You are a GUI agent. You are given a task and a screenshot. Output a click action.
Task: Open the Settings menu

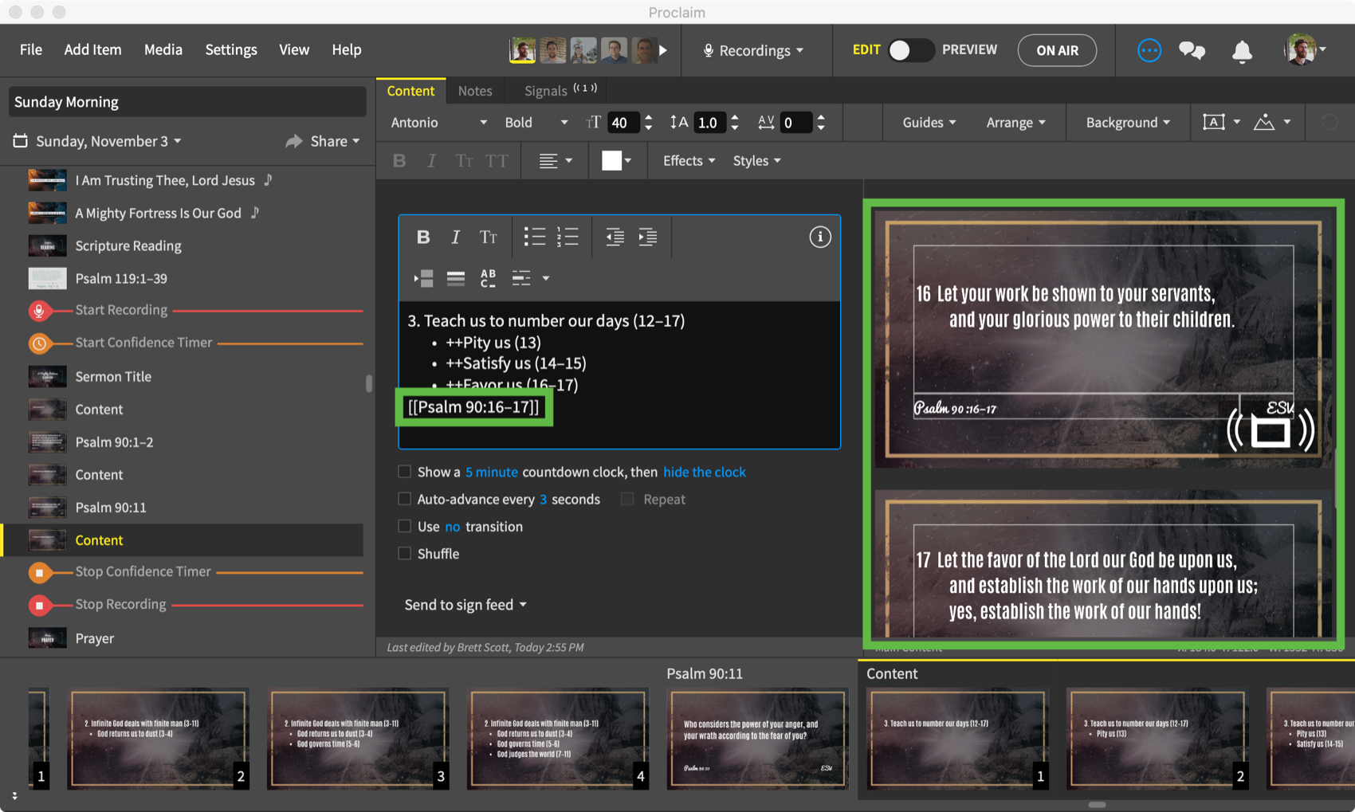coord(231,49)
